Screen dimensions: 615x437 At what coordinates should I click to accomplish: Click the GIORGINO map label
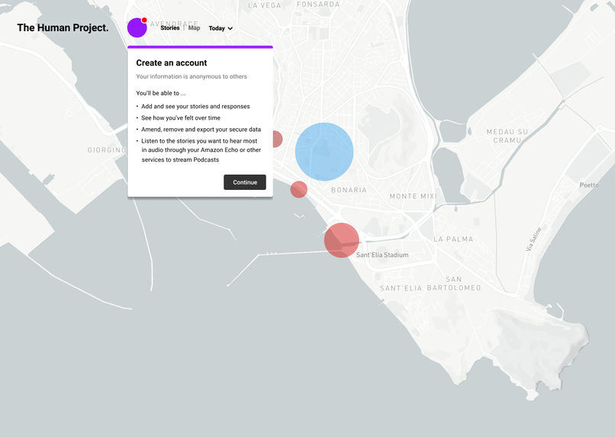tap(107, 150)
